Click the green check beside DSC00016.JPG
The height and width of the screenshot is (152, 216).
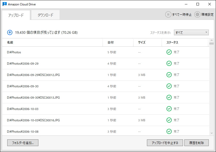pyautogui.click(x=169, y=120)
